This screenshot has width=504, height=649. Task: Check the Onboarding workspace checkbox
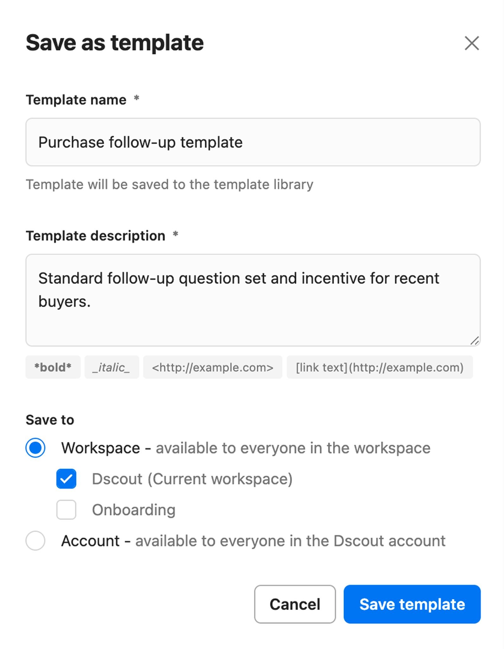click(x=66, y=510)
